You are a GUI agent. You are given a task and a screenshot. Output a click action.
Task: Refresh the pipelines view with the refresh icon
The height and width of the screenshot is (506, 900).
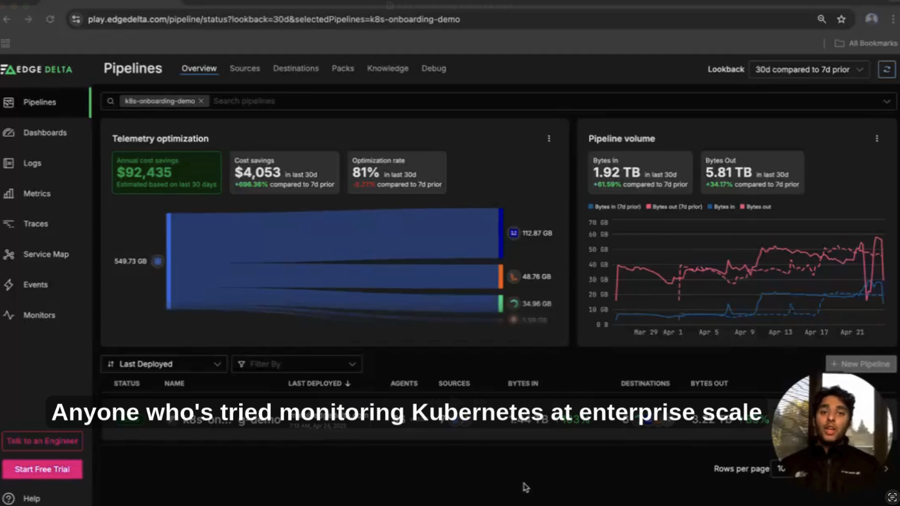coord(887,69)
